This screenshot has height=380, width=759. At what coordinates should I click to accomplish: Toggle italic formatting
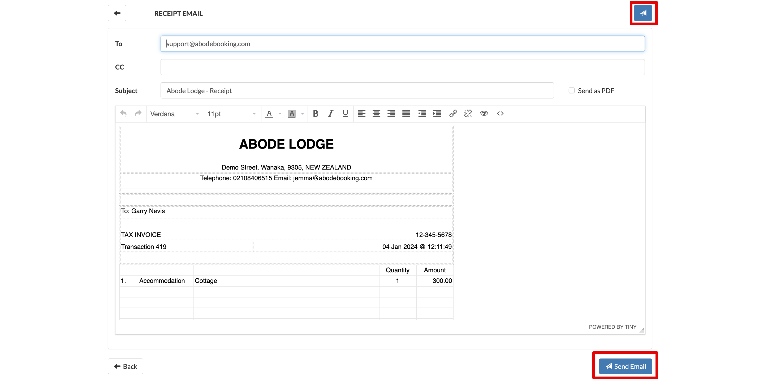(x=331, y=114)
